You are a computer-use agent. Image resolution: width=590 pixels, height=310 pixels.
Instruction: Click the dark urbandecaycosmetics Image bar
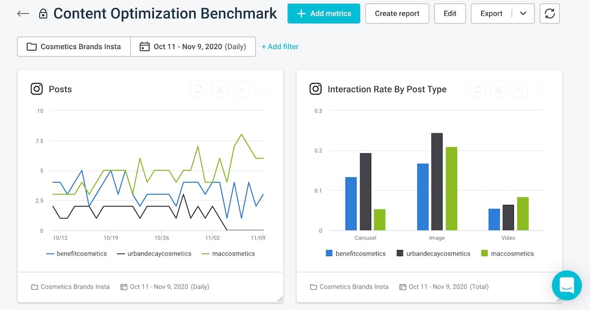(x=437, y=181)
